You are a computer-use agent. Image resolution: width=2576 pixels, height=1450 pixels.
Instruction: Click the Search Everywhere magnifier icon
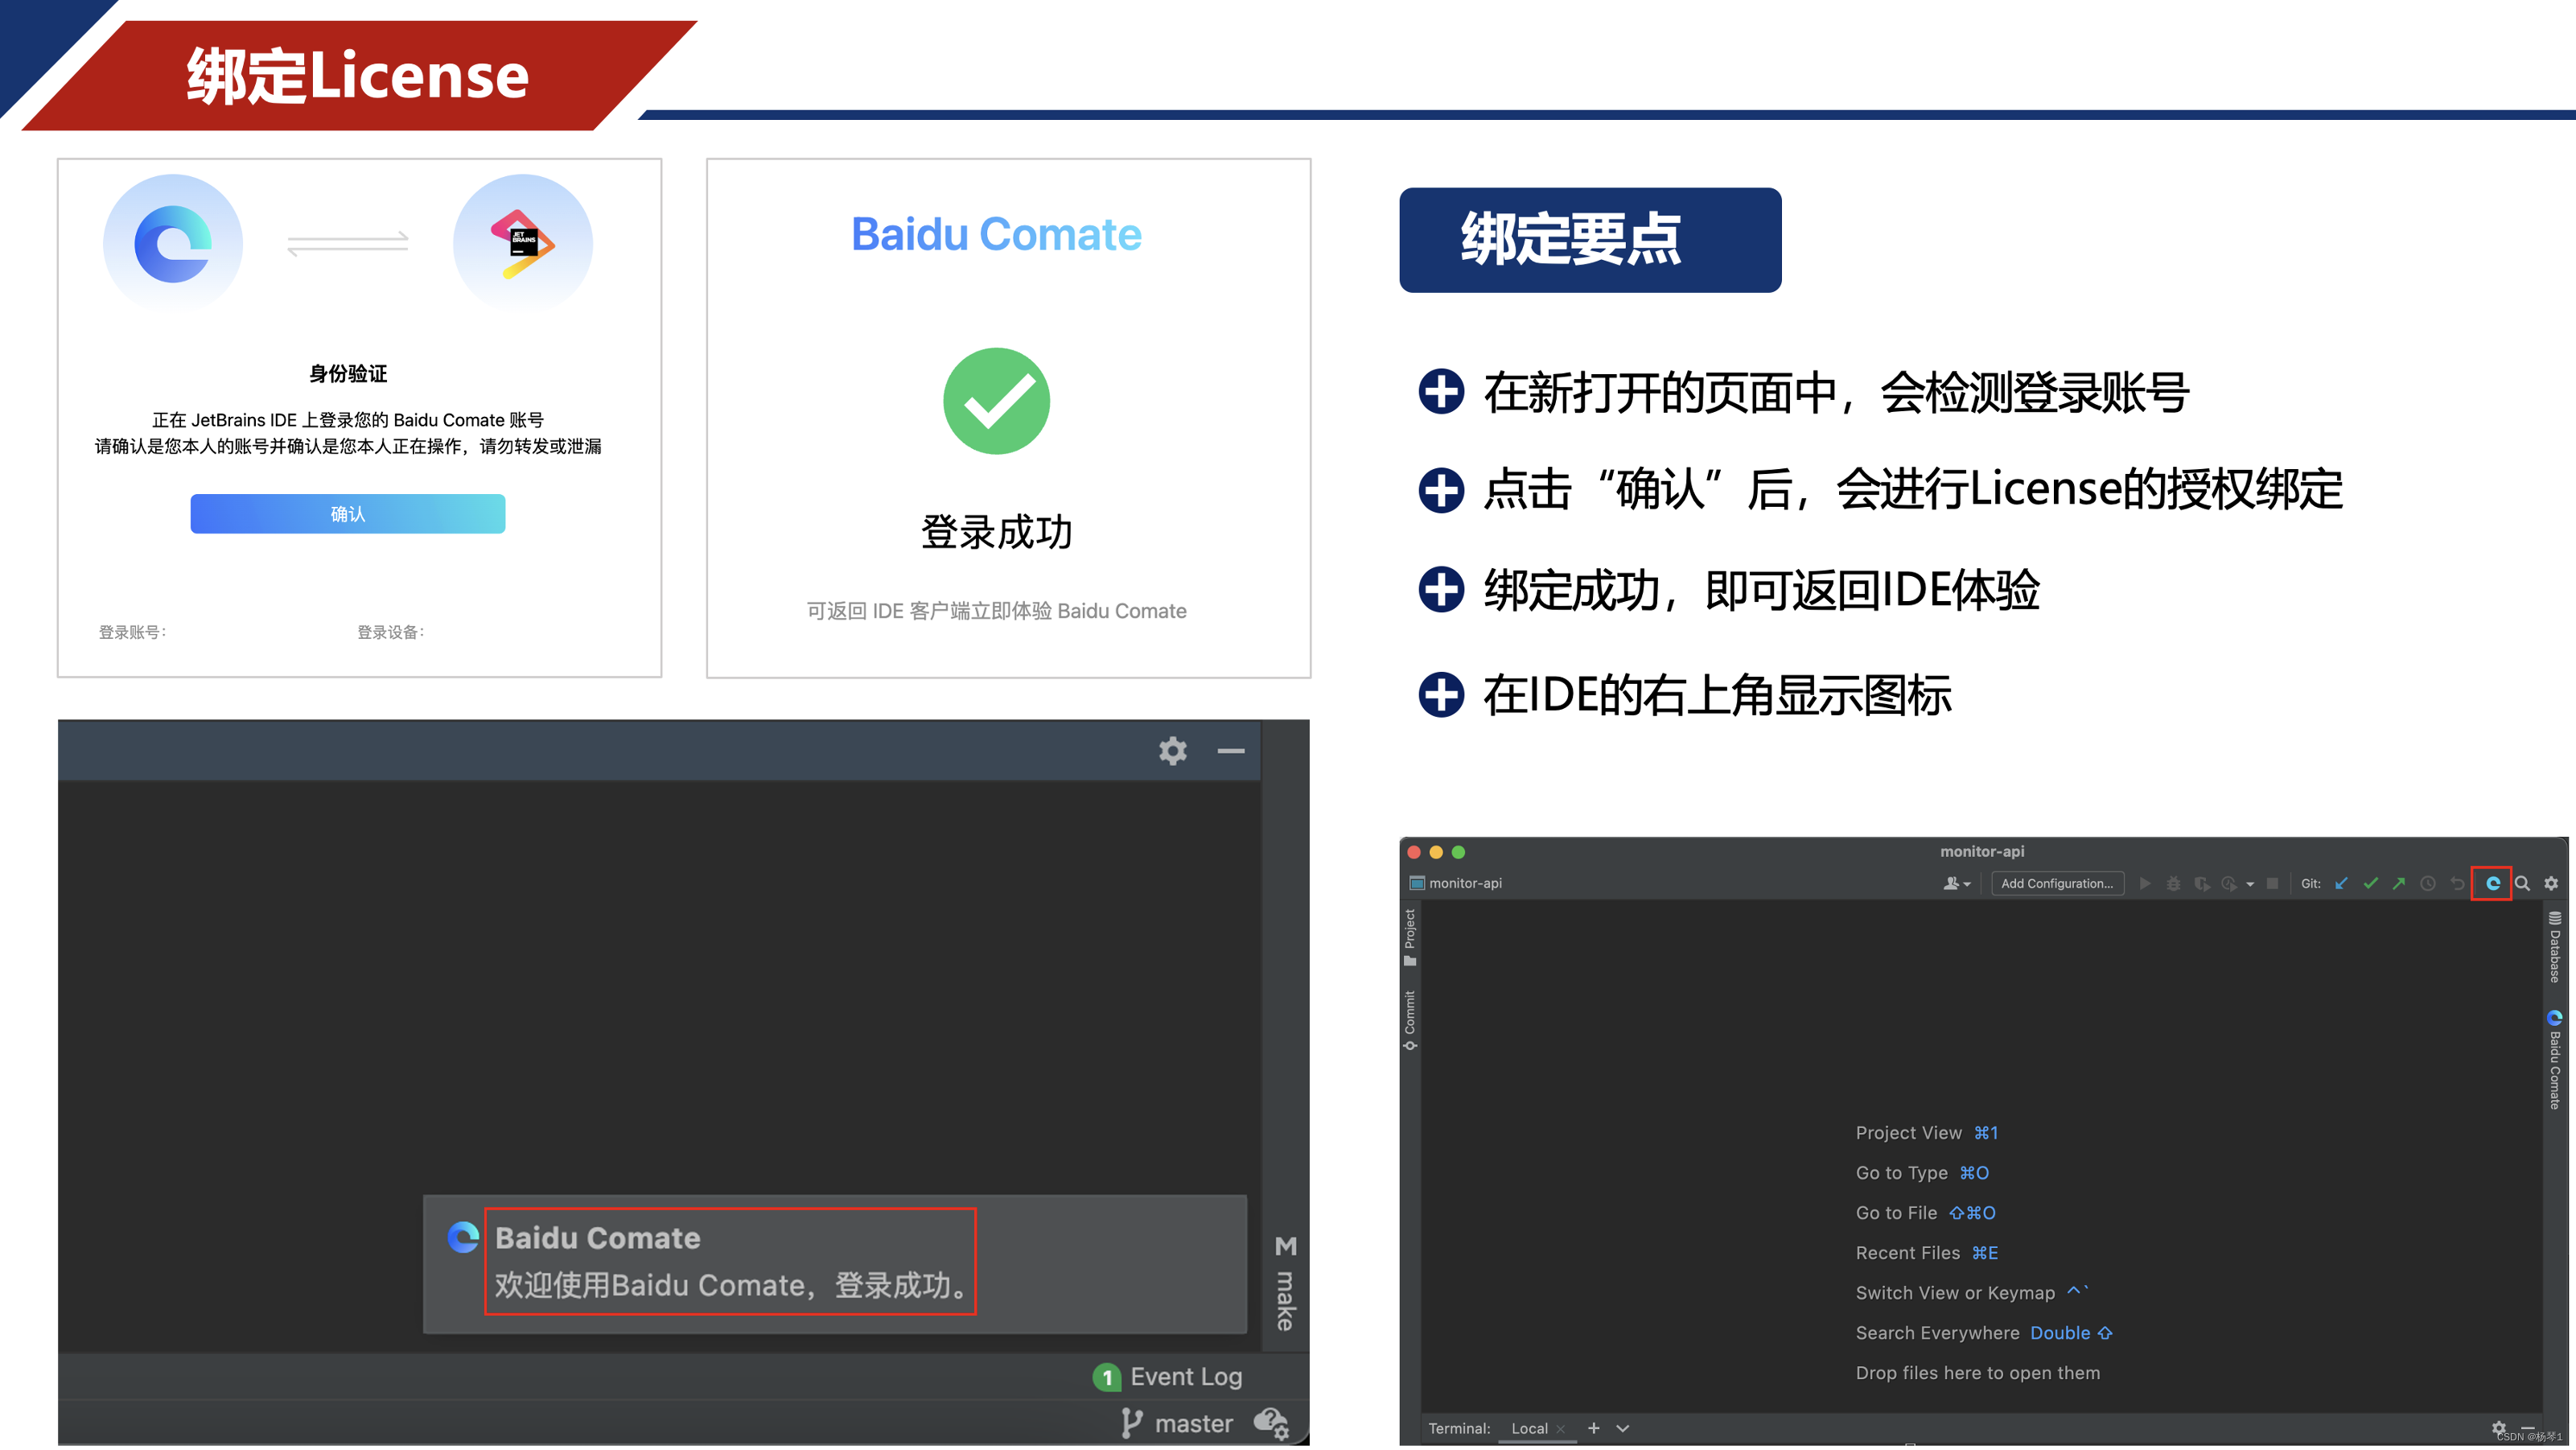(2522, 883)
